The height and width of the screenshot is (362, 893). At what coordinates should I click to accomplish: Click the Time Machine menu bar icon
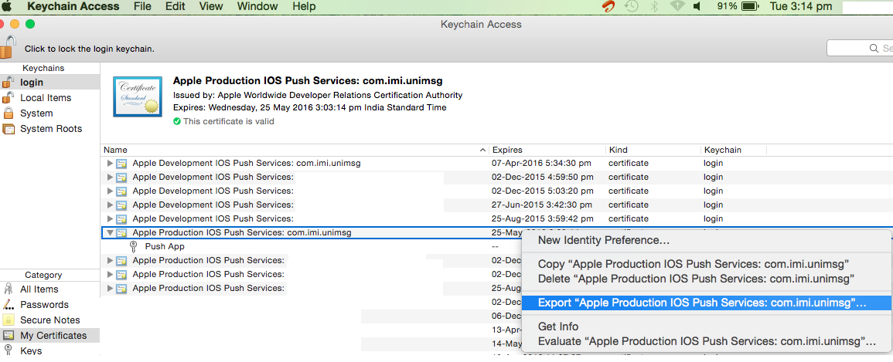click(631, 7)
